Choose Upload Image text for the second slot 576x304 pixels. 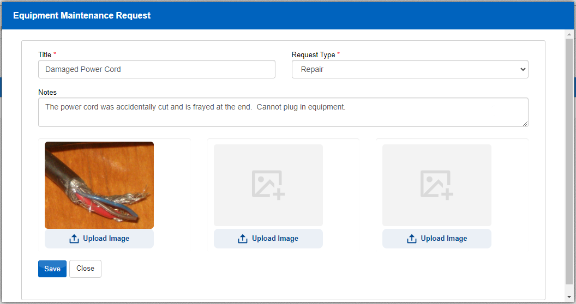point(275,239)
